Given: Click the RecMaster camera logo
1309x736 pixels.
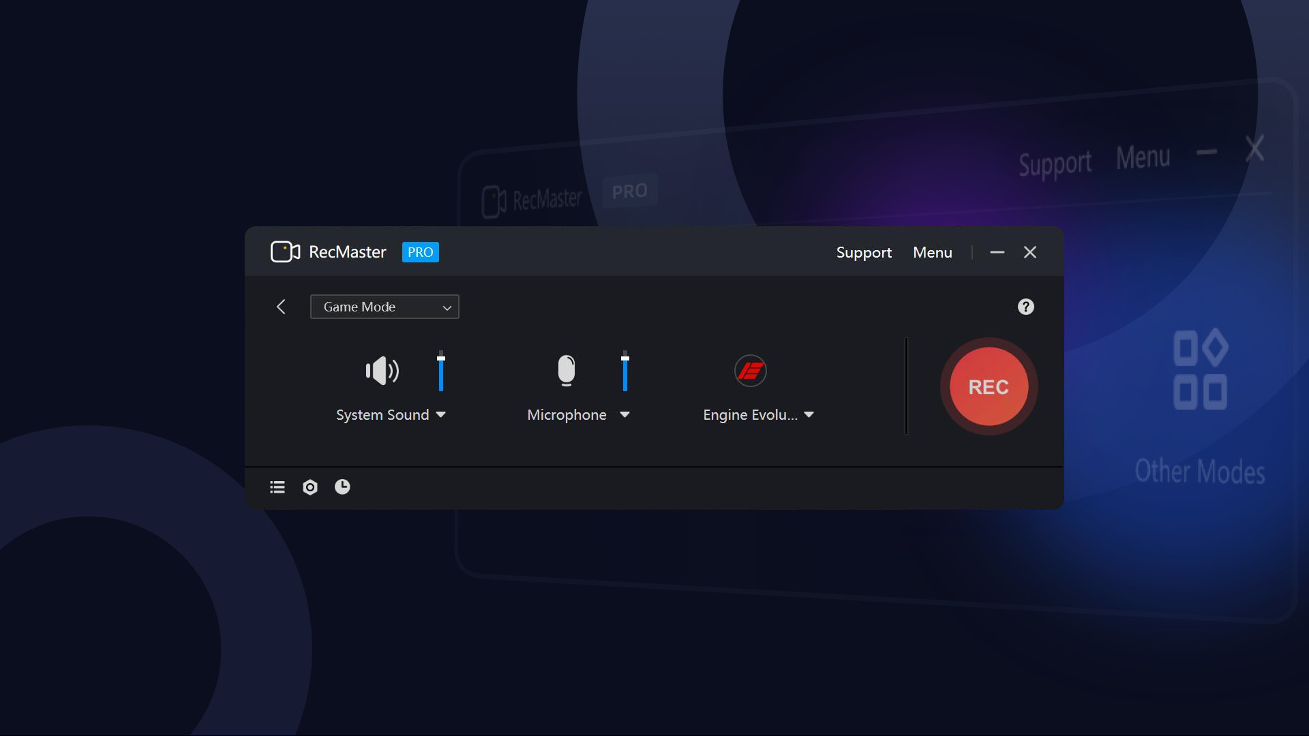Looking at the screenshot, I should pyautogui.click(x=284, y=251).
